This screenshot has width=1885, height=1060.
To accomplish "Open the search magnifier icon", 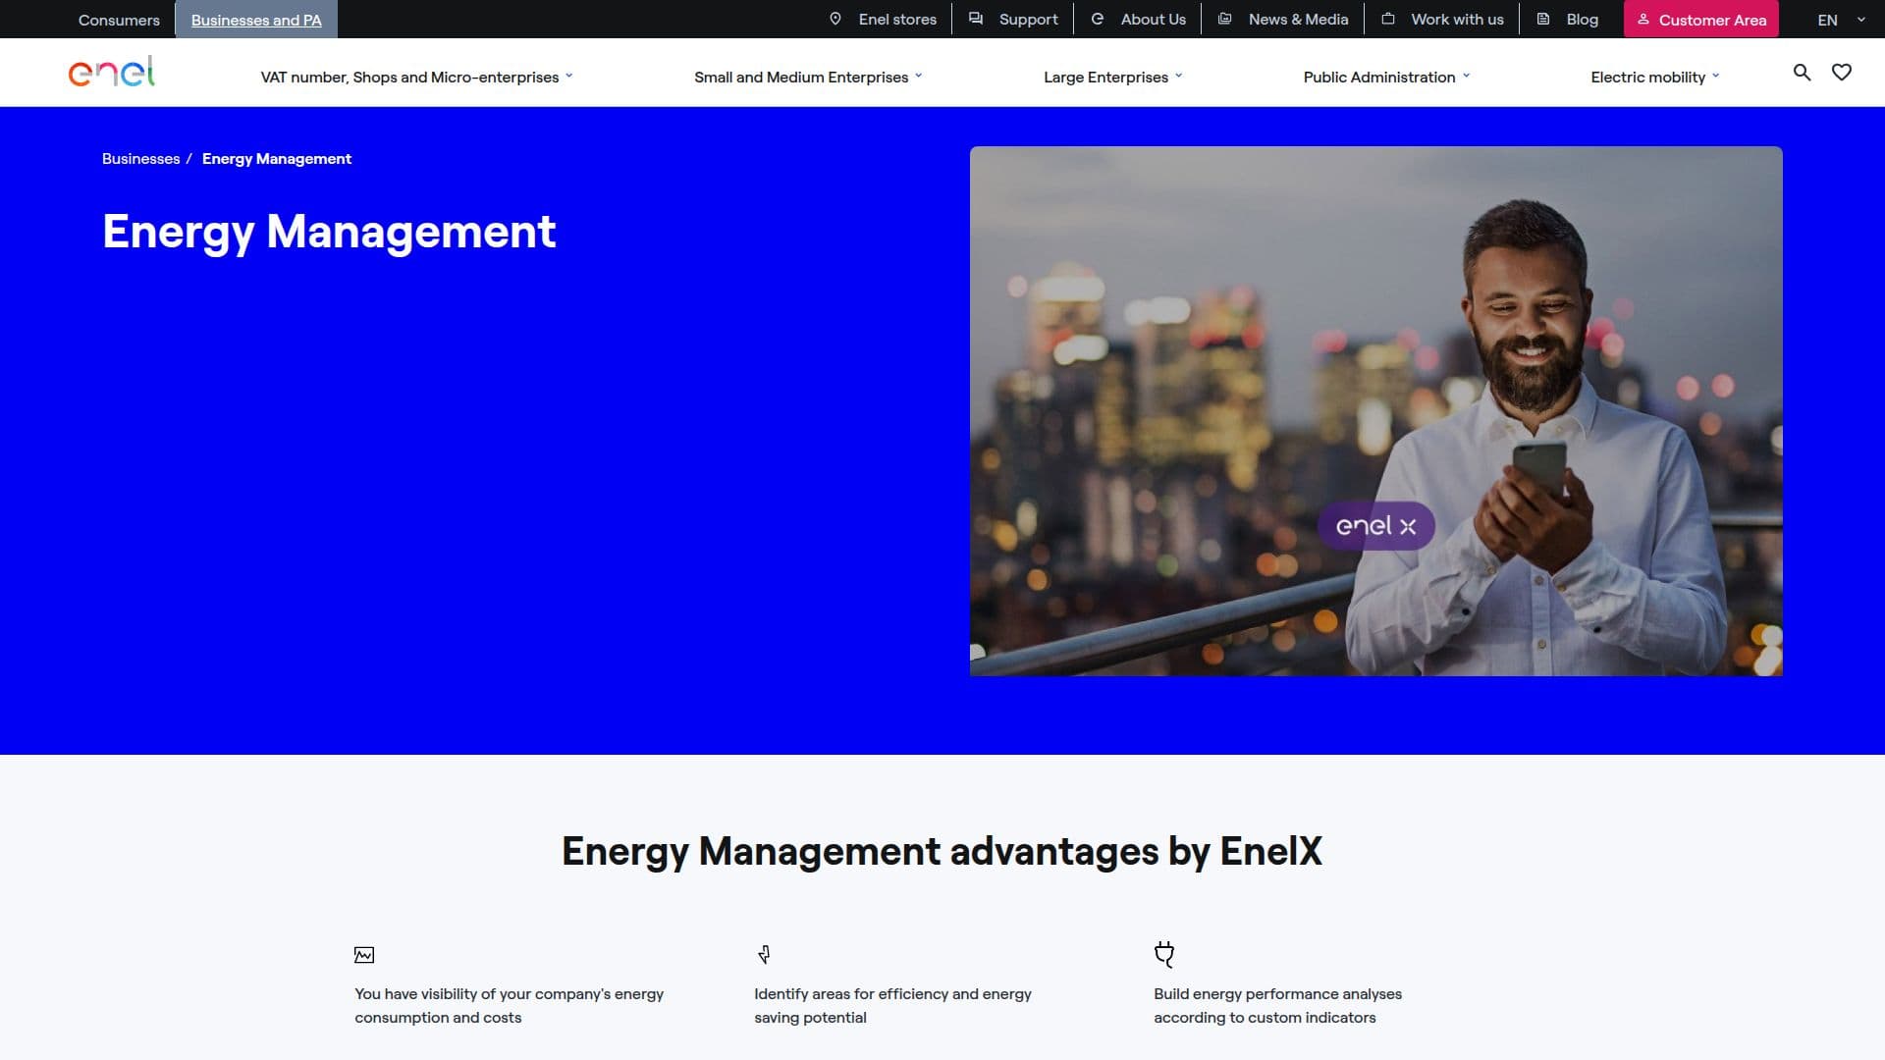I will [x=1802, y=73].
